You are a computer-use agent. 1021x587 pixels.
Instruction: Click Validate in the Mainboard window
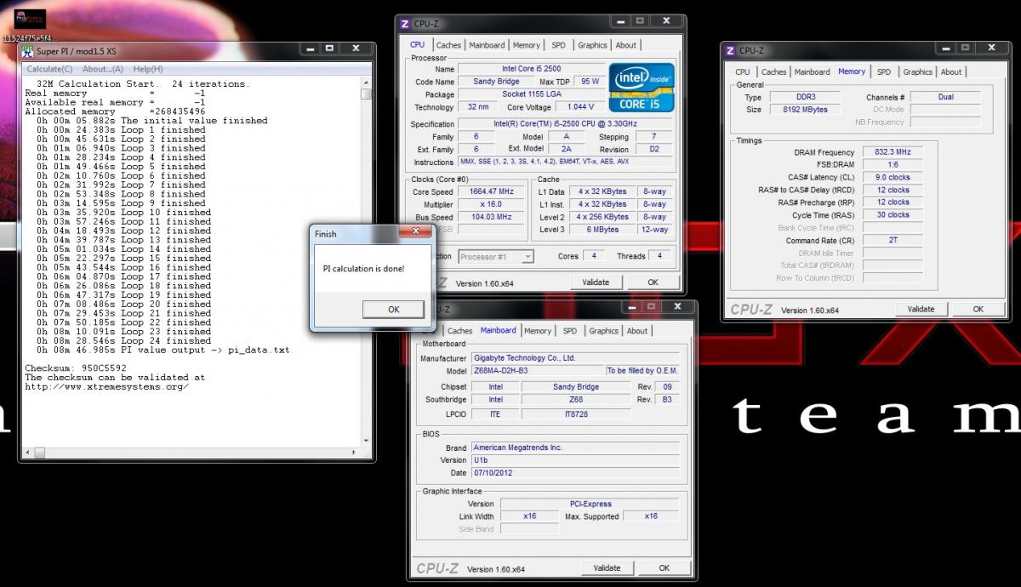pyautogui.click(x=607, y=568)
